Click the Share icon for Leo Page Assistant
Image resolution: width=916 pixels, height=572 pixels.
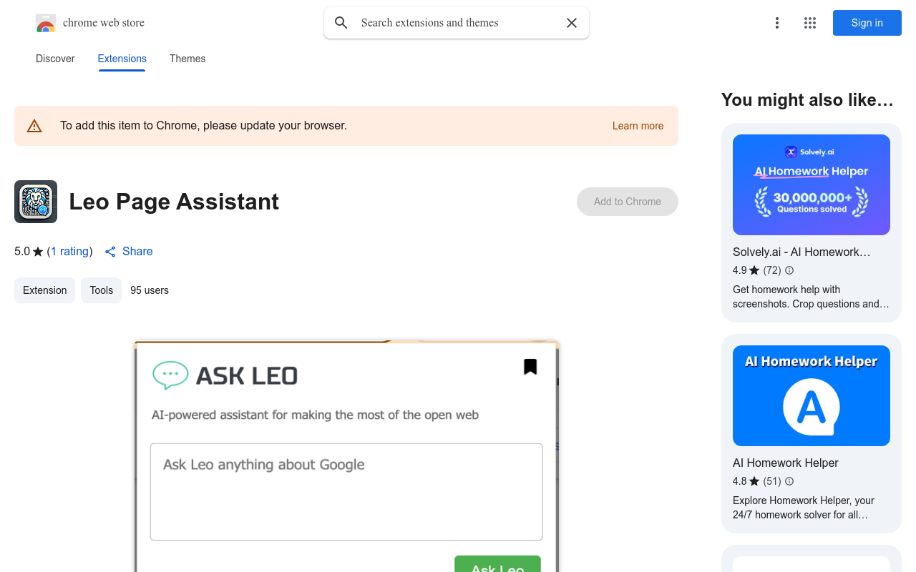pos(109,251)
